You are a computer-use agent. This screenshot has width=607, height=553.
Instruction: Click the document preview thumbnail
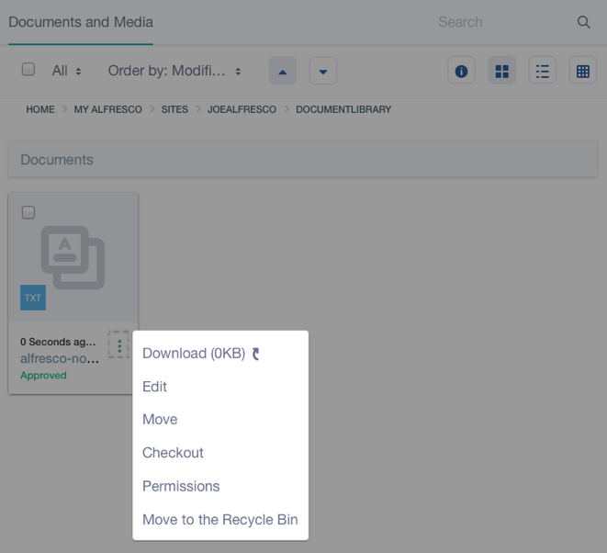pos(73,257)
